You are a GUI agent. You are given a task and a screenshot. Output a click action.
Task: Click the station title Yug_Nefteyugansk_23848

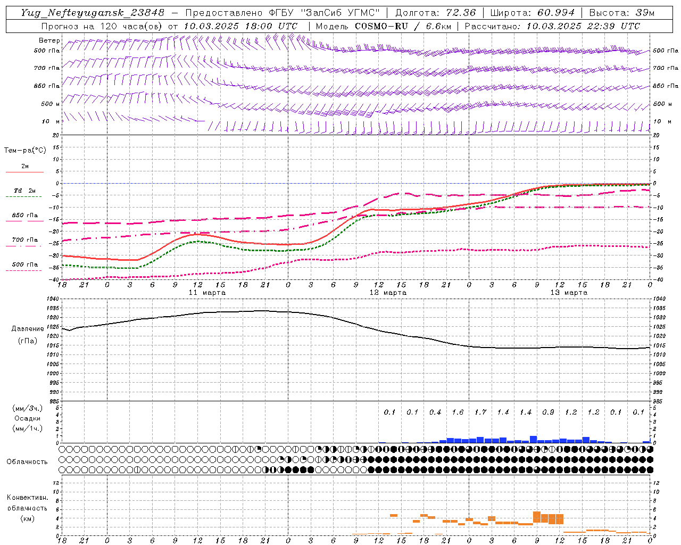point(93,13)
